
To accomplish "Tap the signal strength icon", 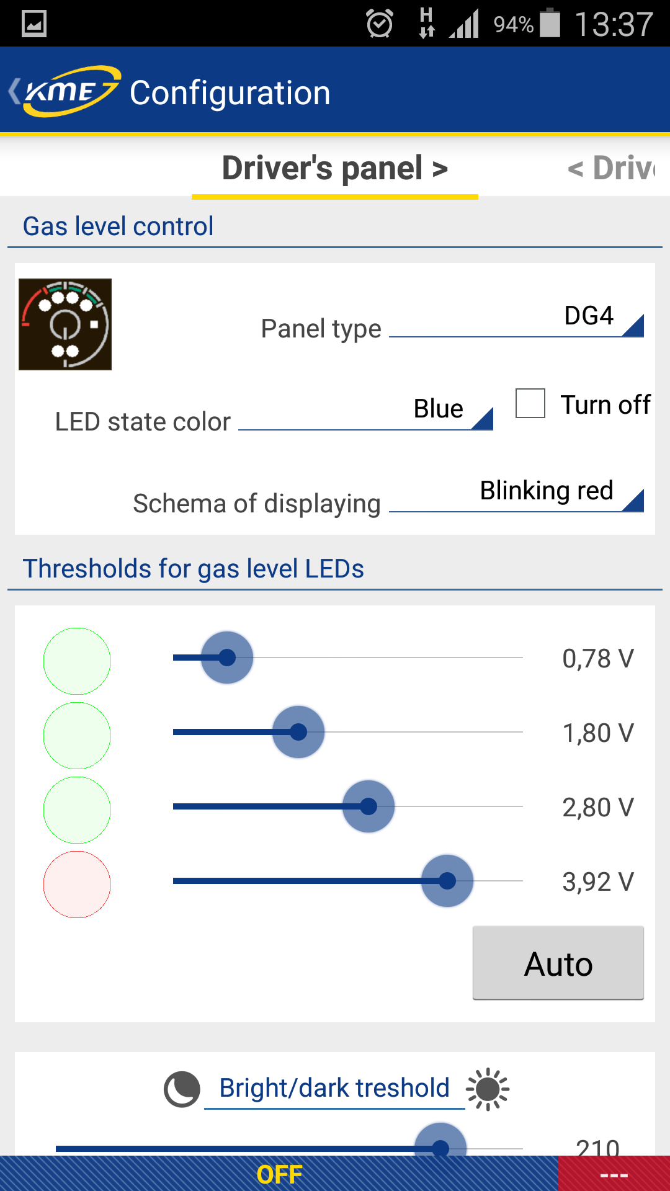I will pos(465,24).
